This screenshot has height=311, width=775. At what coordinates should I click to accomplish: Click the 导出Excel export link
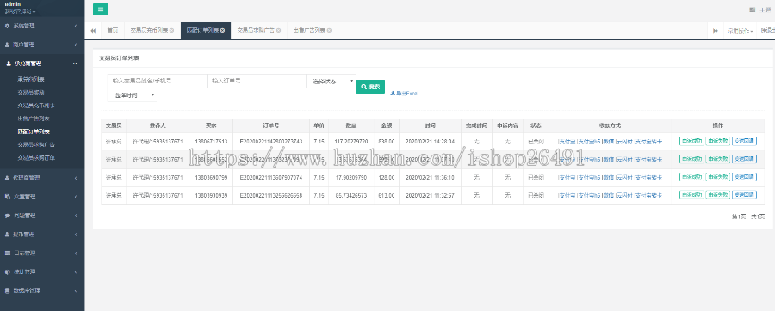pyautogui.click(x=405, y=93)
